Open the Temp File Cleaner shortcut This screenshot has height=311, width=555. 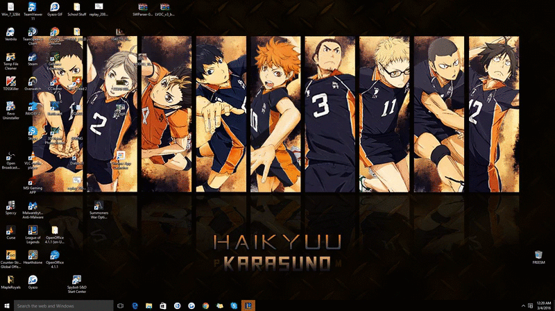click(10, 61)
